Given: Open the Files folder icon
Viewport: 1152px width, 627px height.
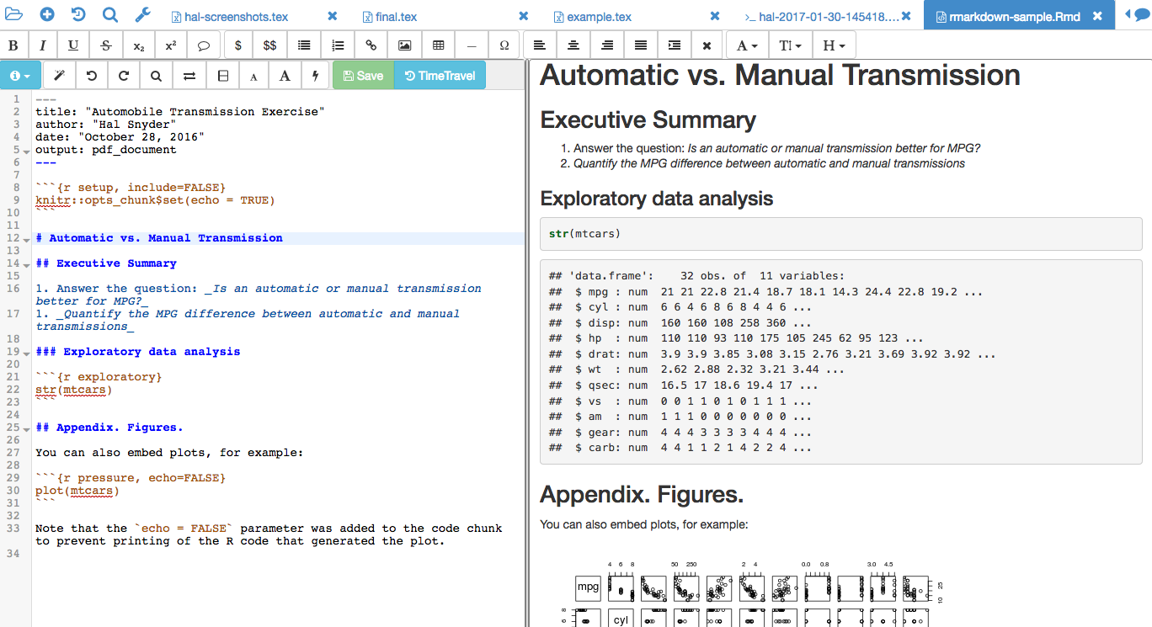Looking at the screenshot, I should [15, 15].
